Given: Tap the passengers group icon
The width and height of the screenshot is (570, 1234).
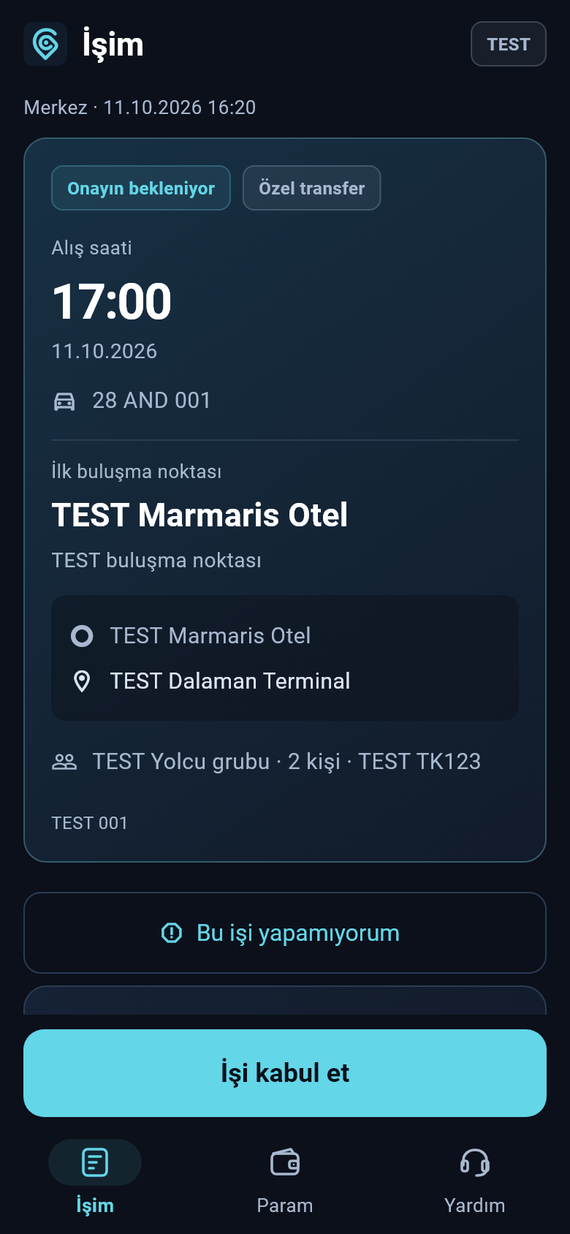Looking at the screenshot, I should 64,762.
